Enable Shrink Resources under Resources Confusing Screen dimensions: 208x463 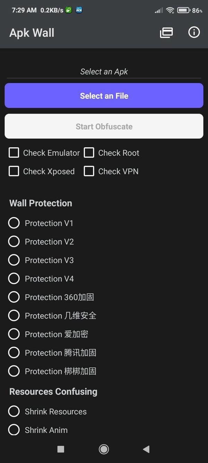14,411
